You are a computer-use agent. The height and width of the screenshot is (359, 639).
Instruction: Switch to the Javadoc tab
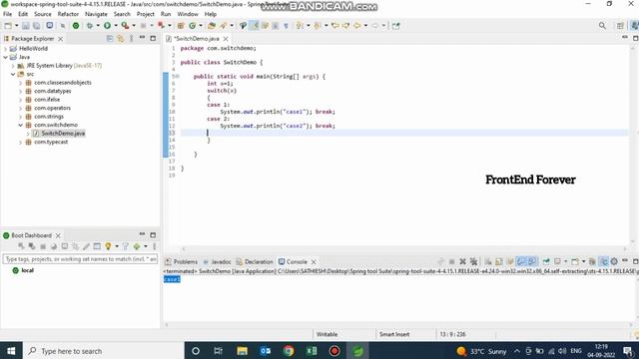[218, 261]
